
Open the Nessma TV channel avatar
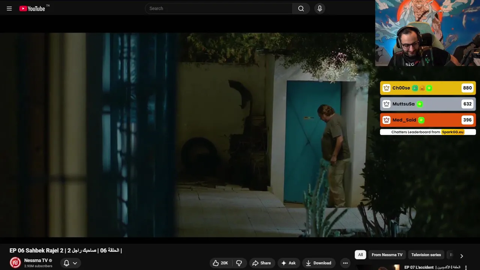point(15,262)
